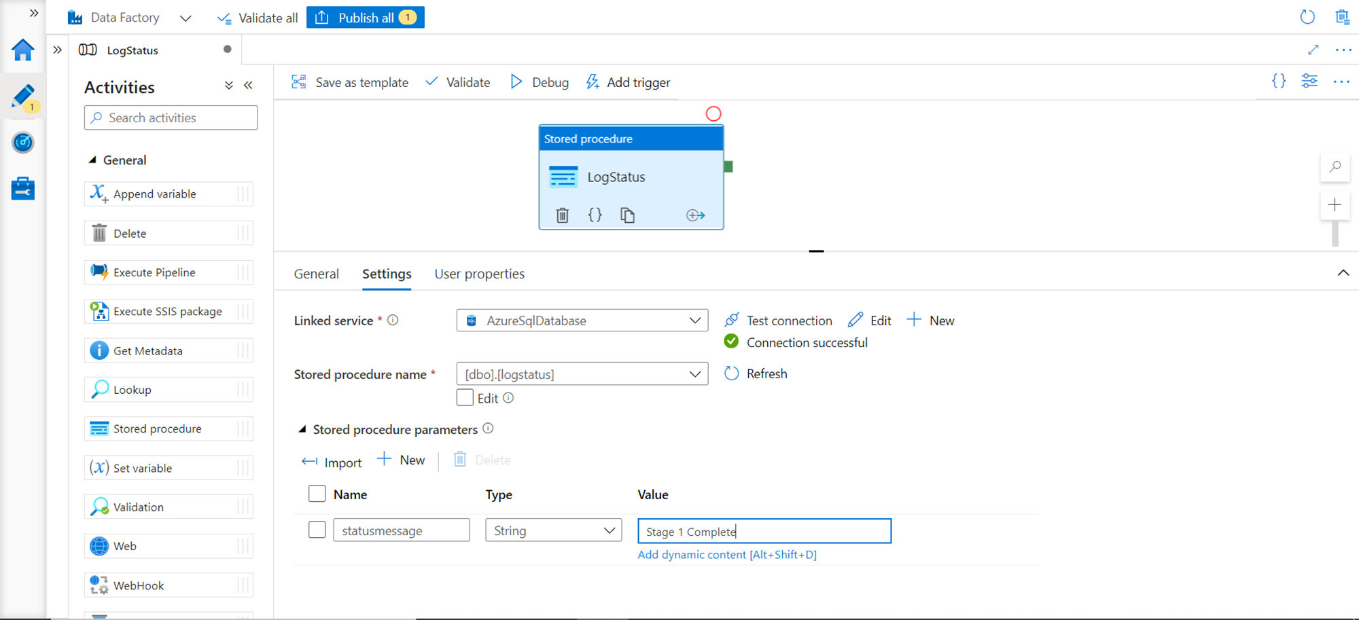Switch to the User properties tab
The width and height of the screenshot is (1359, 620).
click(479, 274)
